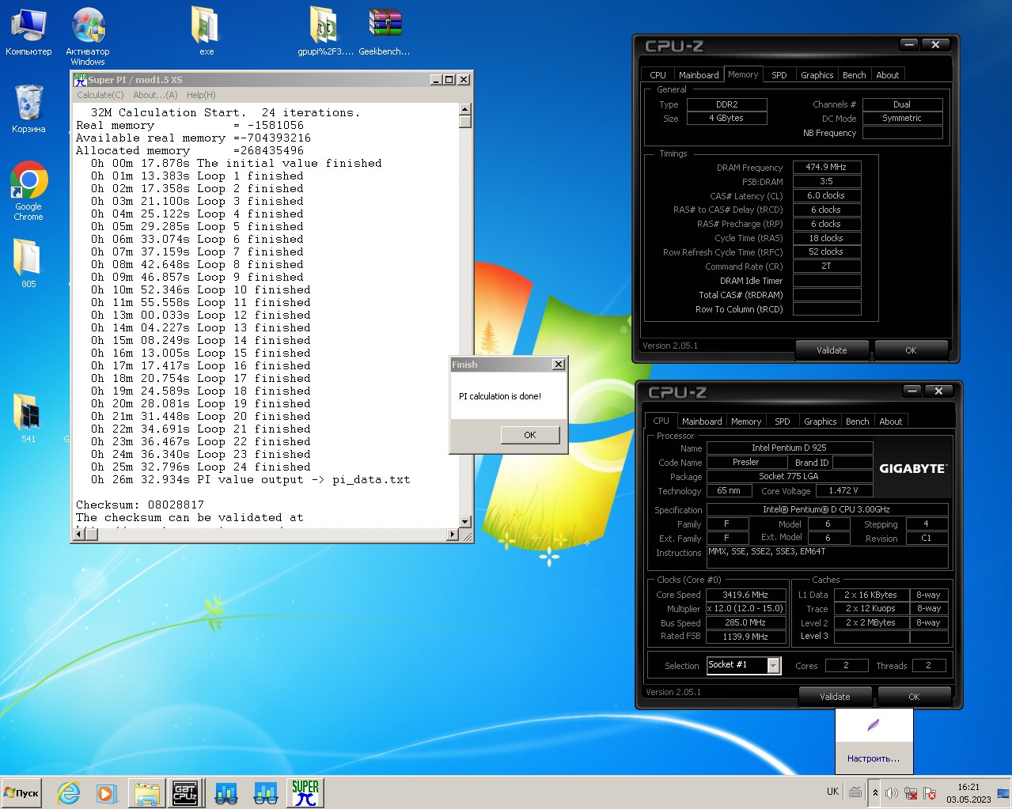The width and height of the screenshot is (1012, 809).
Task: Click the Checksum: 08028817 line
Action: point(140,505)
